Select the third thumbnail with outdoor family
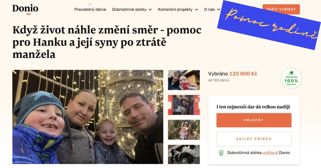The width and height of the screenshot is (321, 168). [x=184, y=130]
